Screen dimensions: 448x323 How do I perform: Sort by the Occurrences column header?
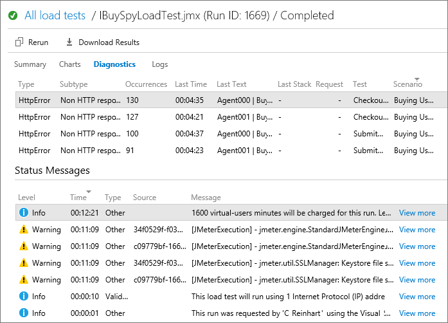pyautogui.click(x=146, y=84)
